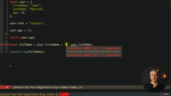Click the first tsserver 1005 error message
This screenshot has width=171, height=96.
point(94,48)
